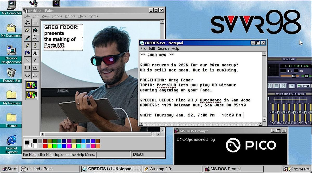This screenshot has height=173, width=312.
Task: Select the Eraser tool in Paint
Action: (27, 30)
